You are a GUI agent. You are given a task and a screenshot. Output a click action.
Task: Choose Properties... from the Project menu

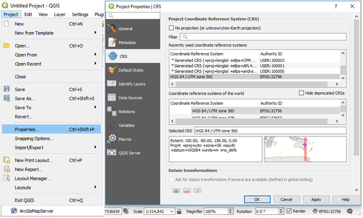pos(27,129)
